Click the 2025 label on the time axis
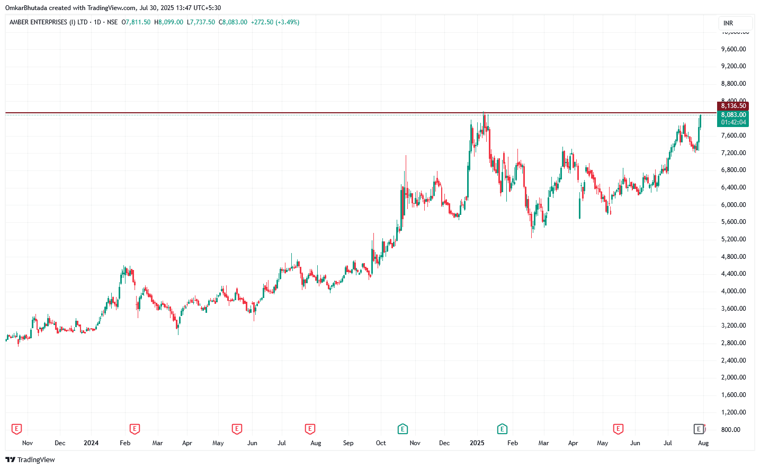 coord(477,443)
